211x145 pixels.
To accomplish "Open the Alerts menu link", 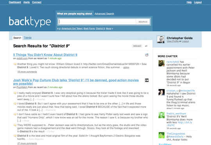I will [x=27, y=2].
